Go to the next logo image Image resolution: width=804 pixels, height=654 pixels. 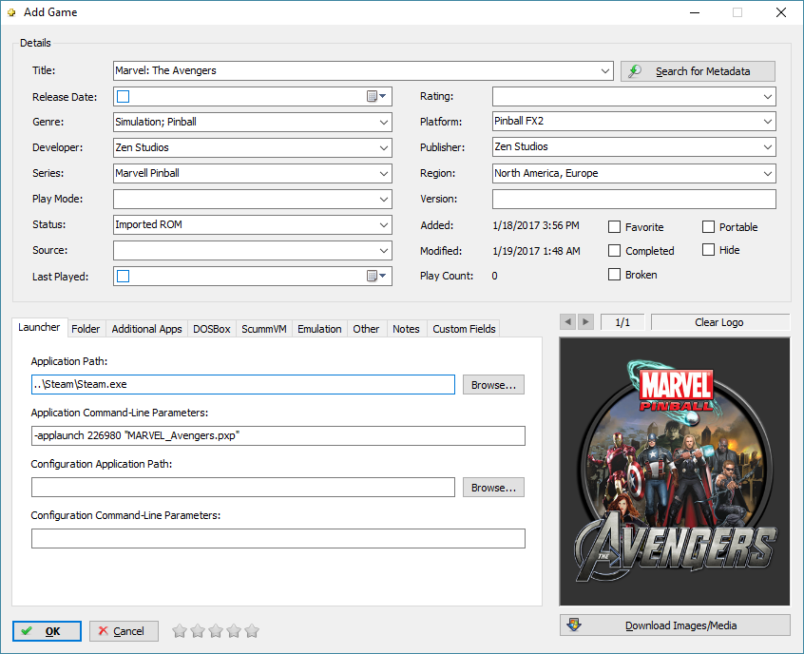pos(585,322)
